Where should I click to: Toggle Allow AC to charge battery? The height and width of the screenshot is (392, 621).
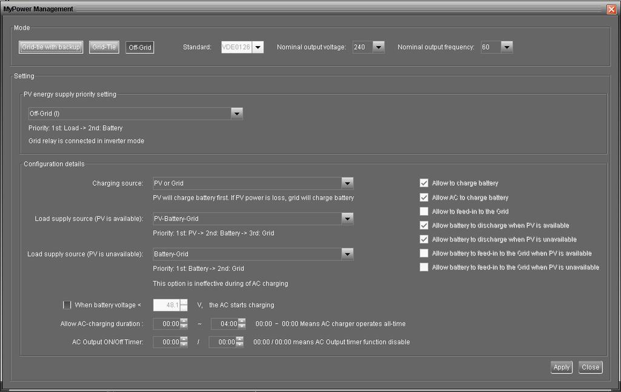tap(424, 198)
